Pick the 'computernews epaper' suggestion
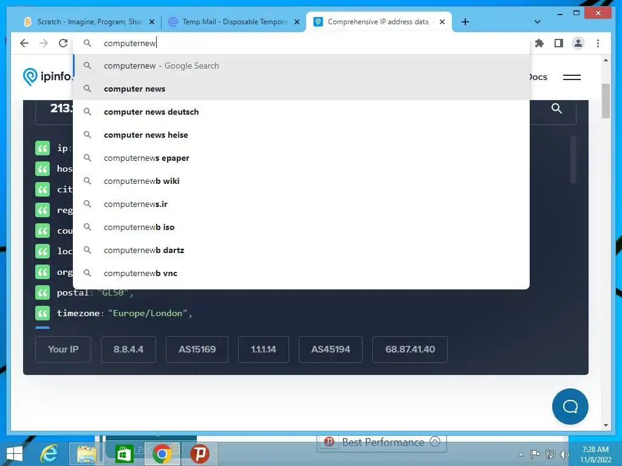 (x=301, y=158)
